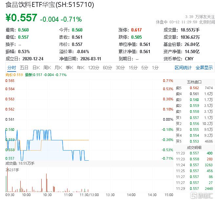Click the 11:29 trade with 2448 volume

click(x=194, y=189)
